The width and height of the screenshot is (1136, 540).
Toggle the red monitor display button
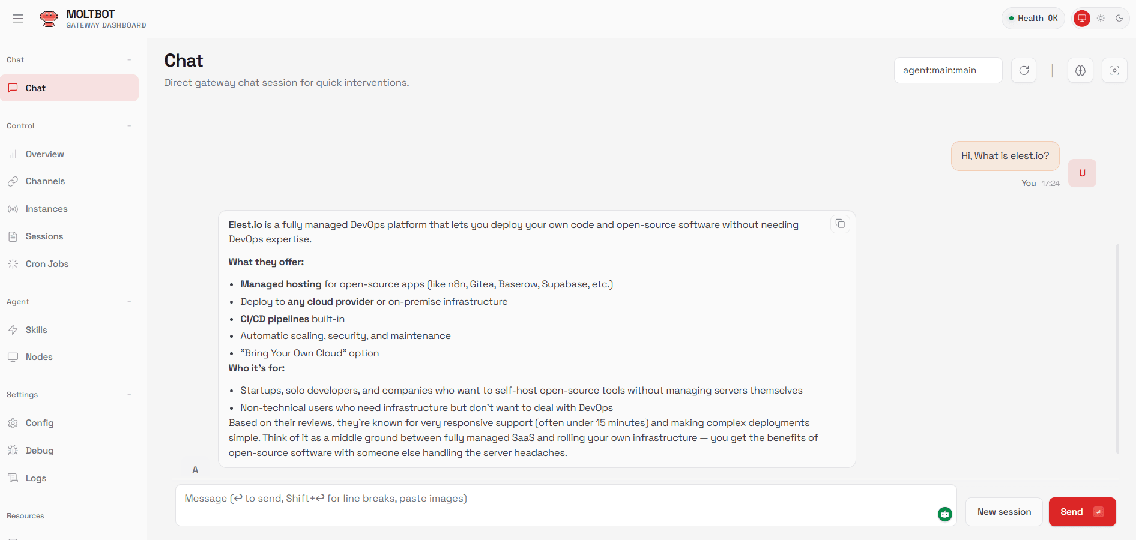click(1082, 18)
